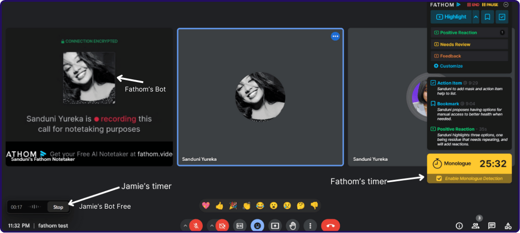Send the clapping hands reaction
Viewport: 520px width, 233px height.
coord(246,206)
